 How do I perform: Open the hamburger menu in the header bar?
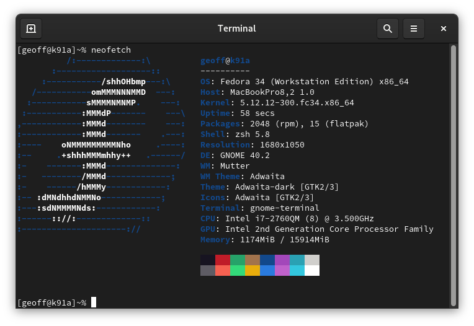coord(414,29)
